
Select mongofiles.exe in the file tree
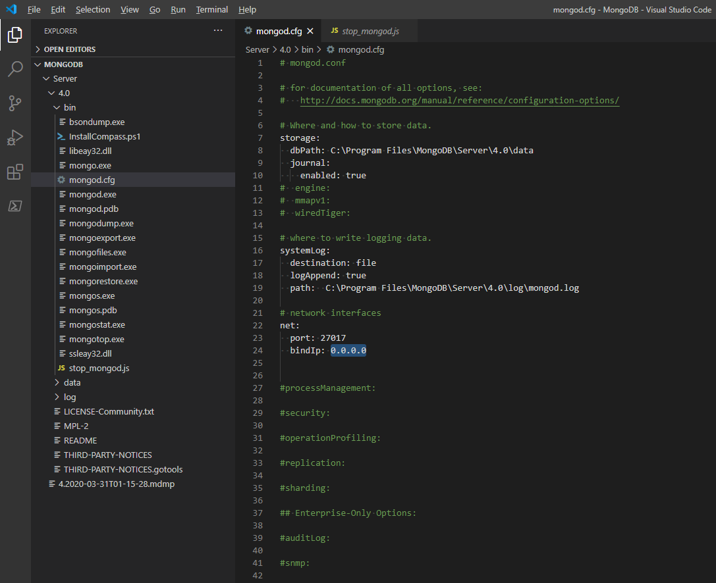pyautogui.click(x=133, y=252)
